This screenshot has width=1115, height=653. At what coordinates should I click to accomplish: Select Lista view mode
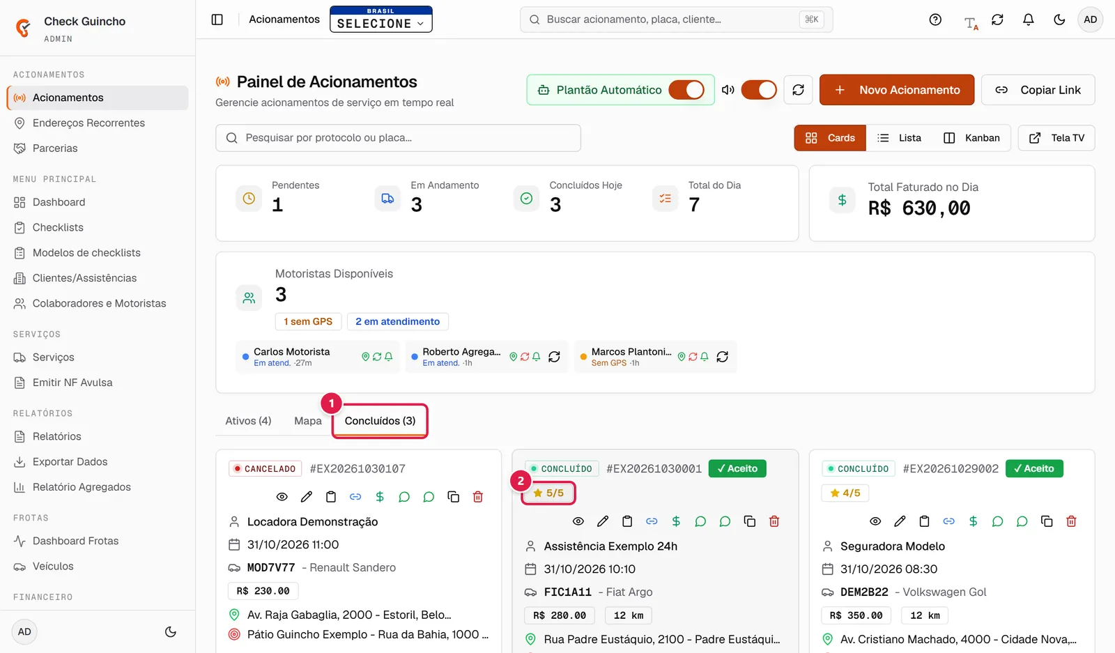900,138
